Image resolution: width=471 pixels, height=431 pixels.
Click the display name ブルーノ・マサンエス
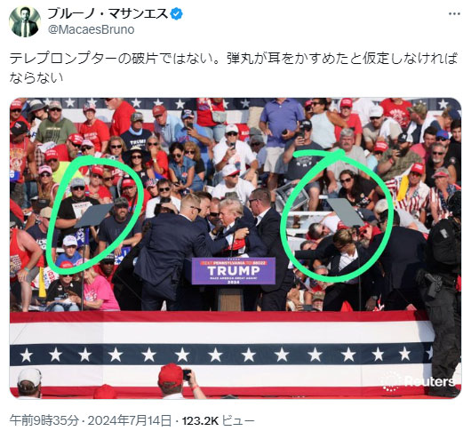click(108, 14)
